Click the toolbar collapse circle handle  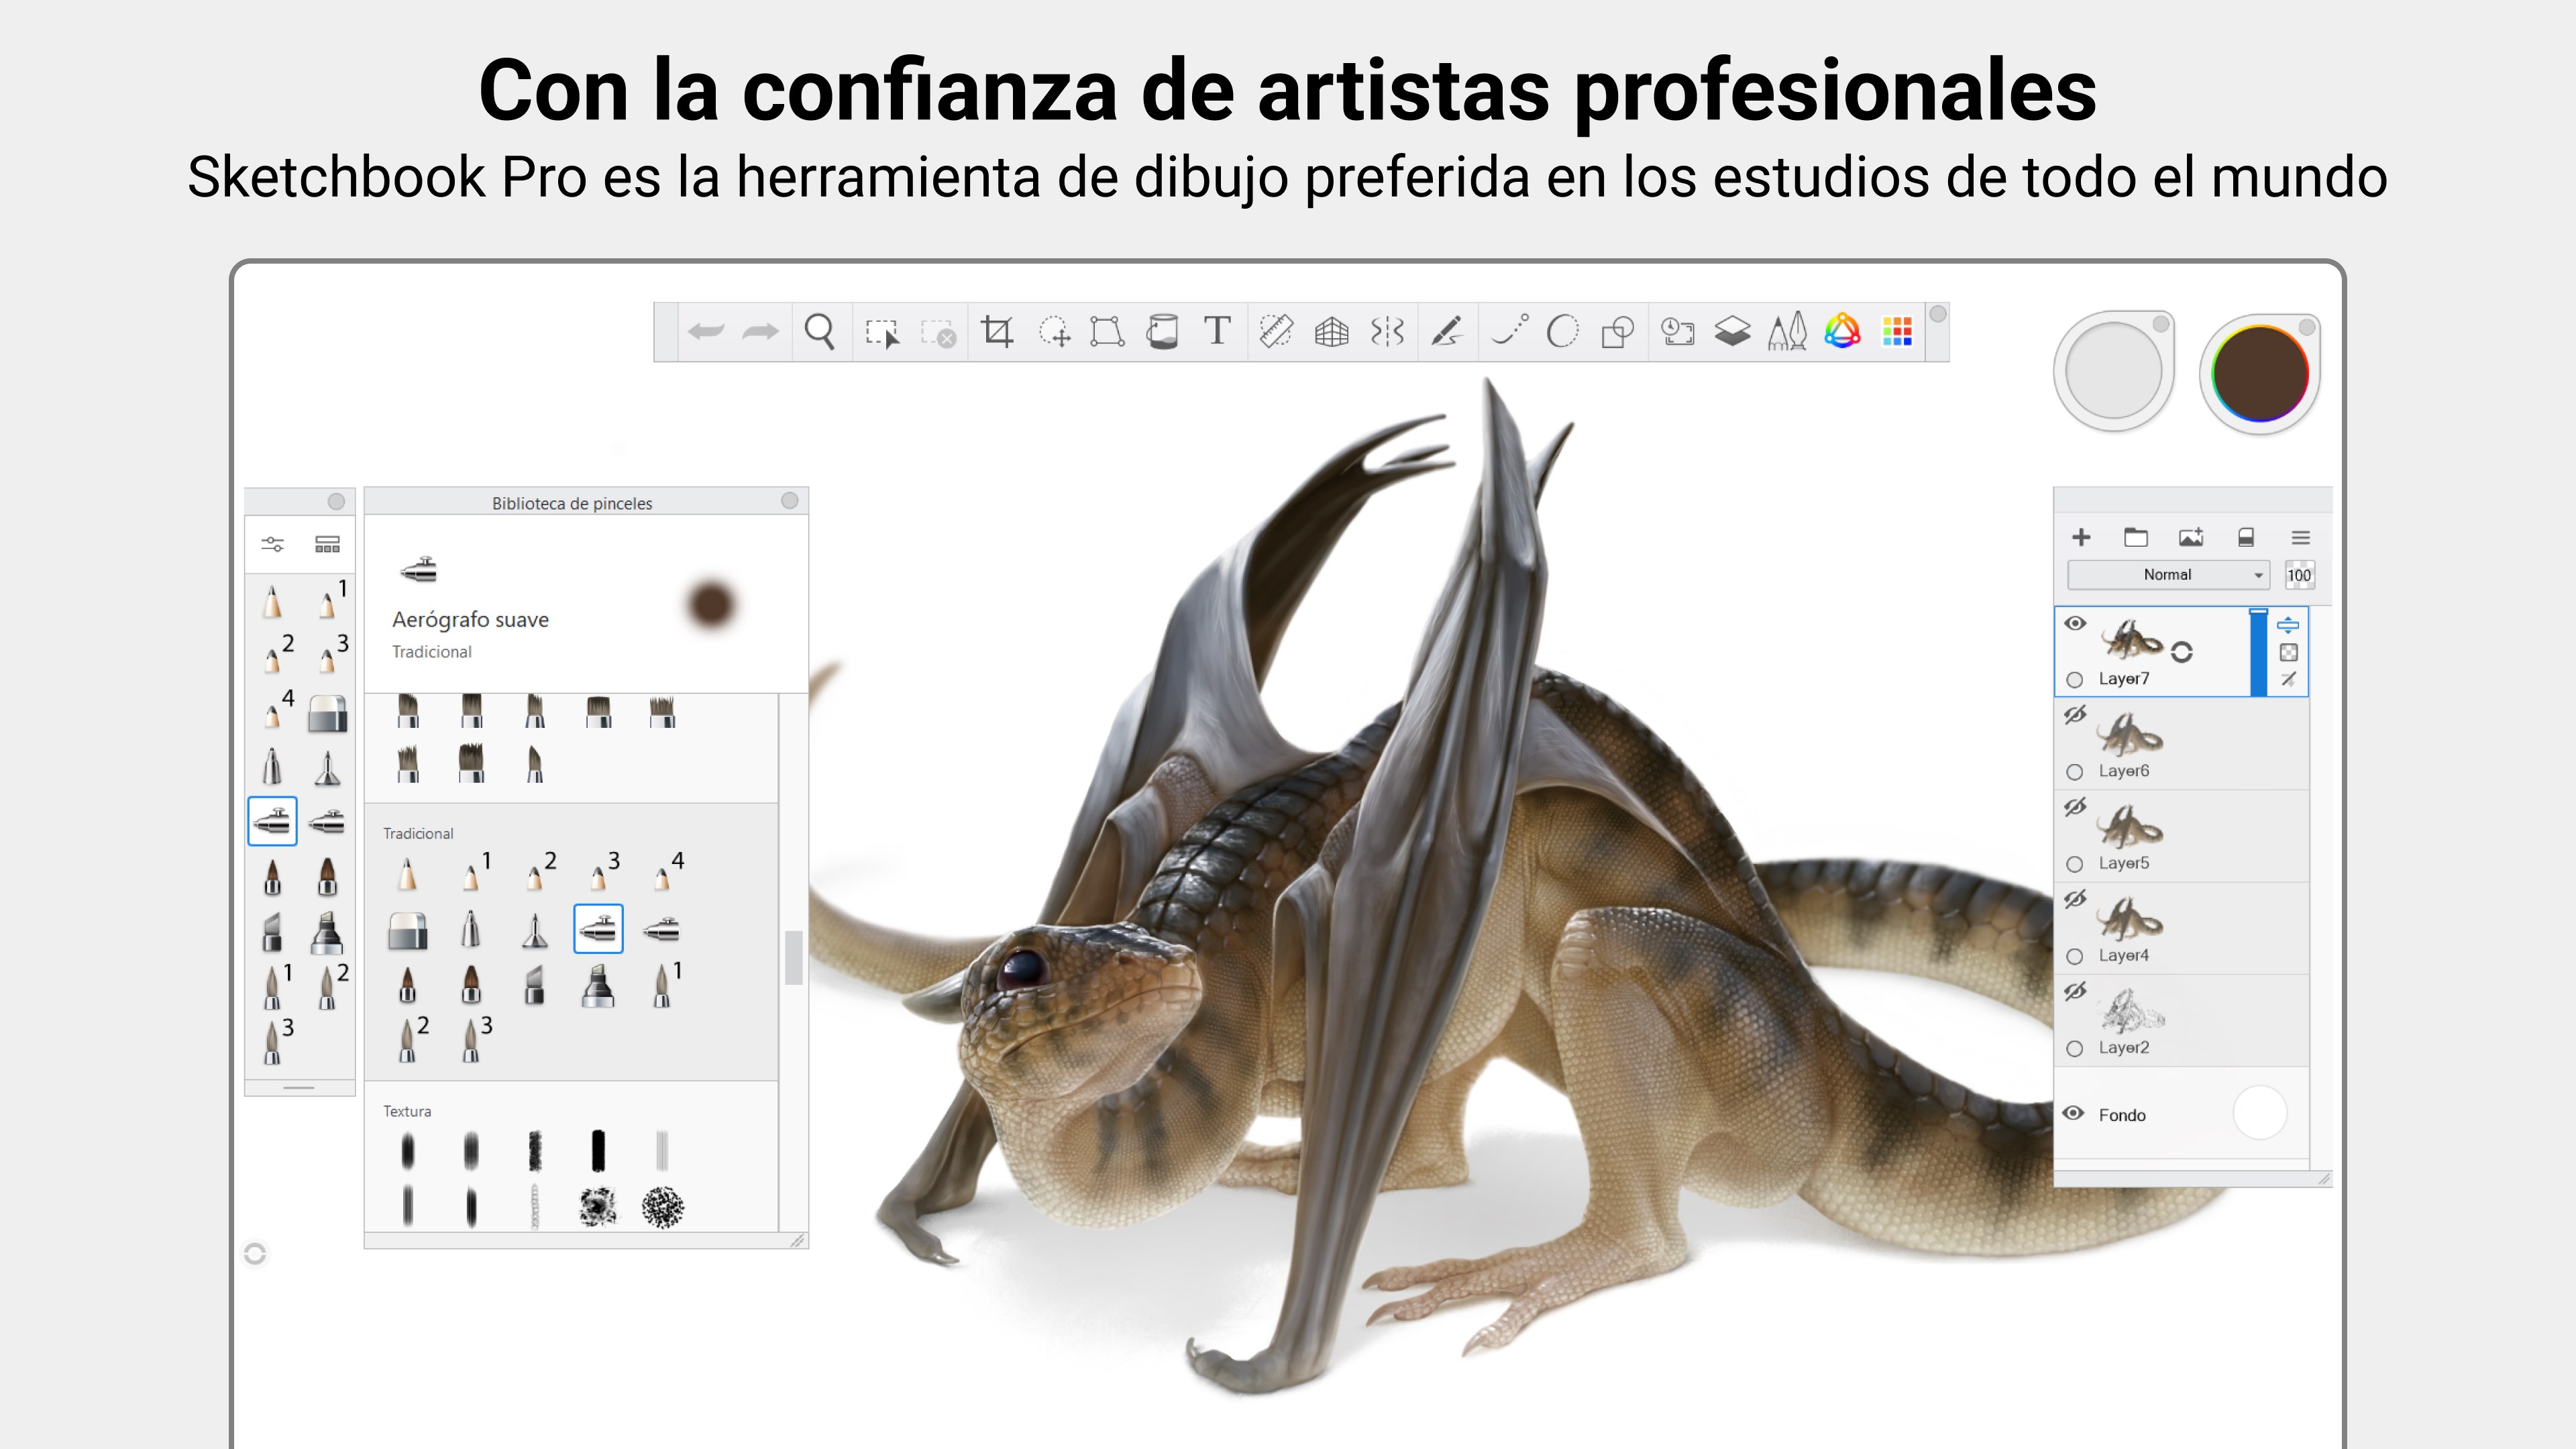point(1937,314)
